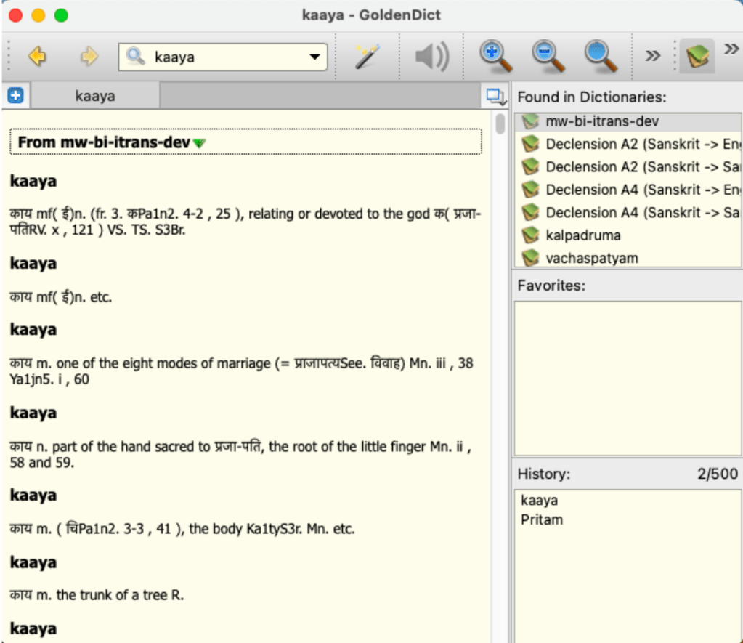Click the magic wand scan popup icon
The image size is (743, 643).
(x=368, y=57)
